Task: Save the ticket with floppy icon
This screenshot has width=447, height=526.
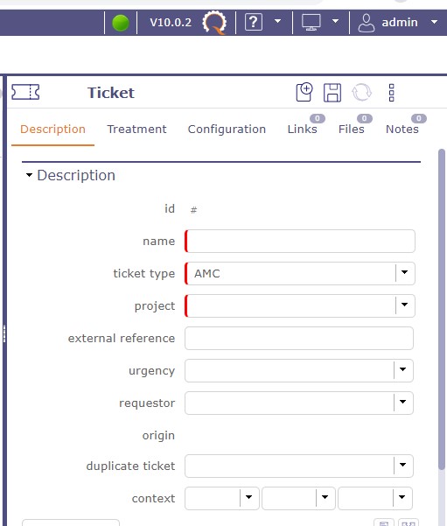Action: pyautogui.click(x=332, y=93)
